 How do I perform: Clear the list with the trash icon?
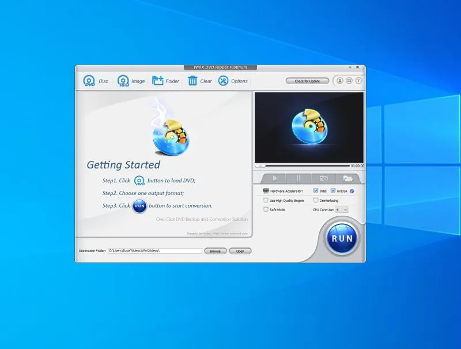pyautogui.click(x=192, y=81)
